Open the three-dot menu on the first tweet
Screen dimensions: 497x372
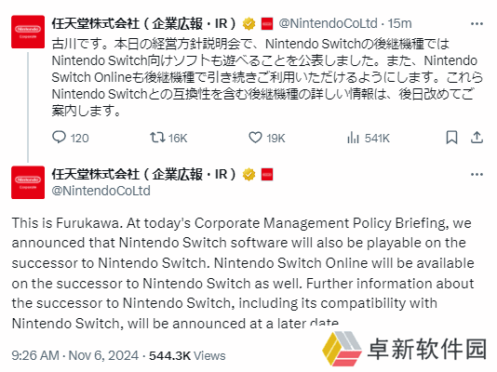click(x=477, y=24)
